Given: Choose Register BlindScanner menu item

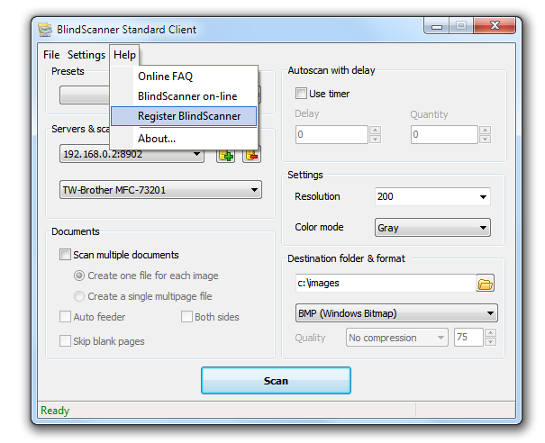Looking at the screenshot, I should (x=184, y=116).
